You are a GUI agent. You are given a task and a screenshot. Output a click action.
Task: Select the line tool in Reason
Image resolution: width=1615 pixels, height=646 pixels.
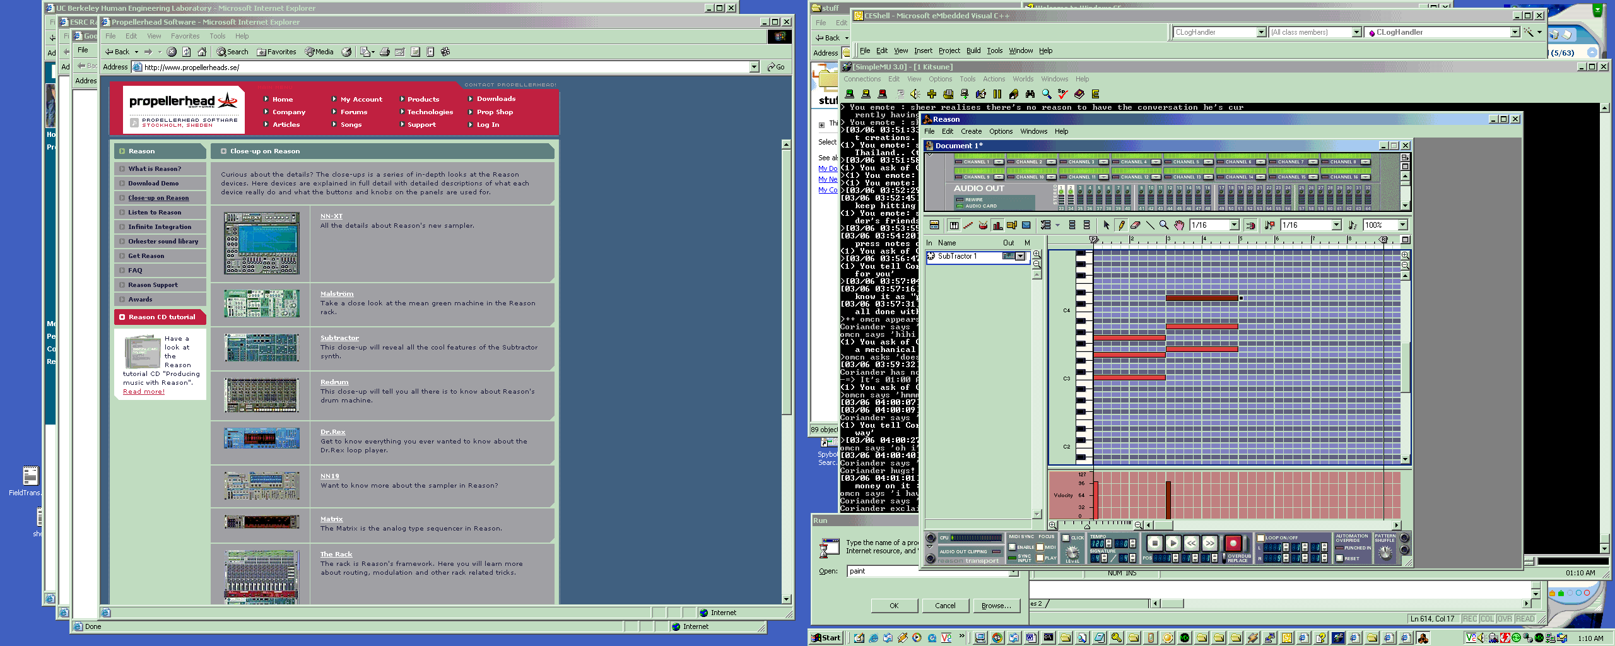coord(1150,225)
